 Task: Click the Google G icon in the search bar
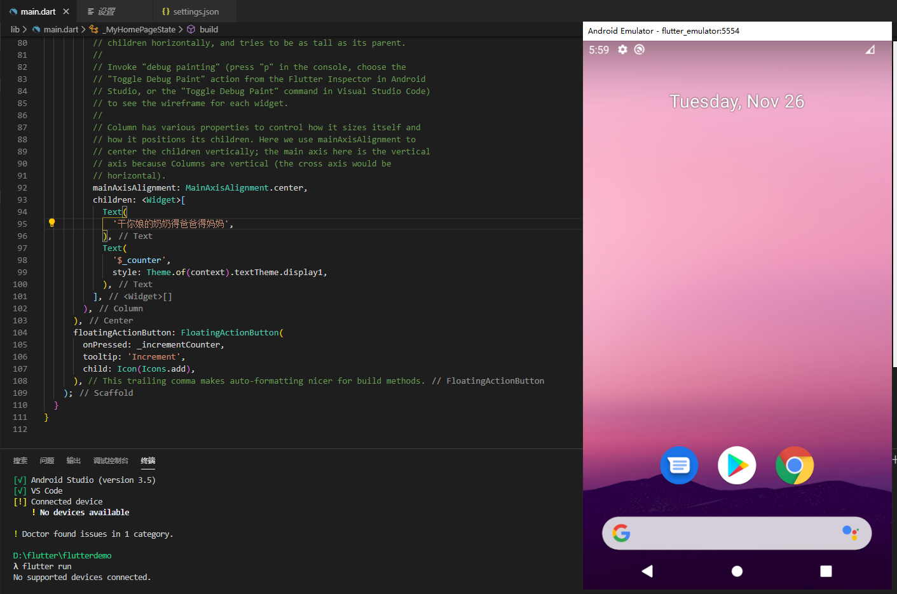click(621, 533)
